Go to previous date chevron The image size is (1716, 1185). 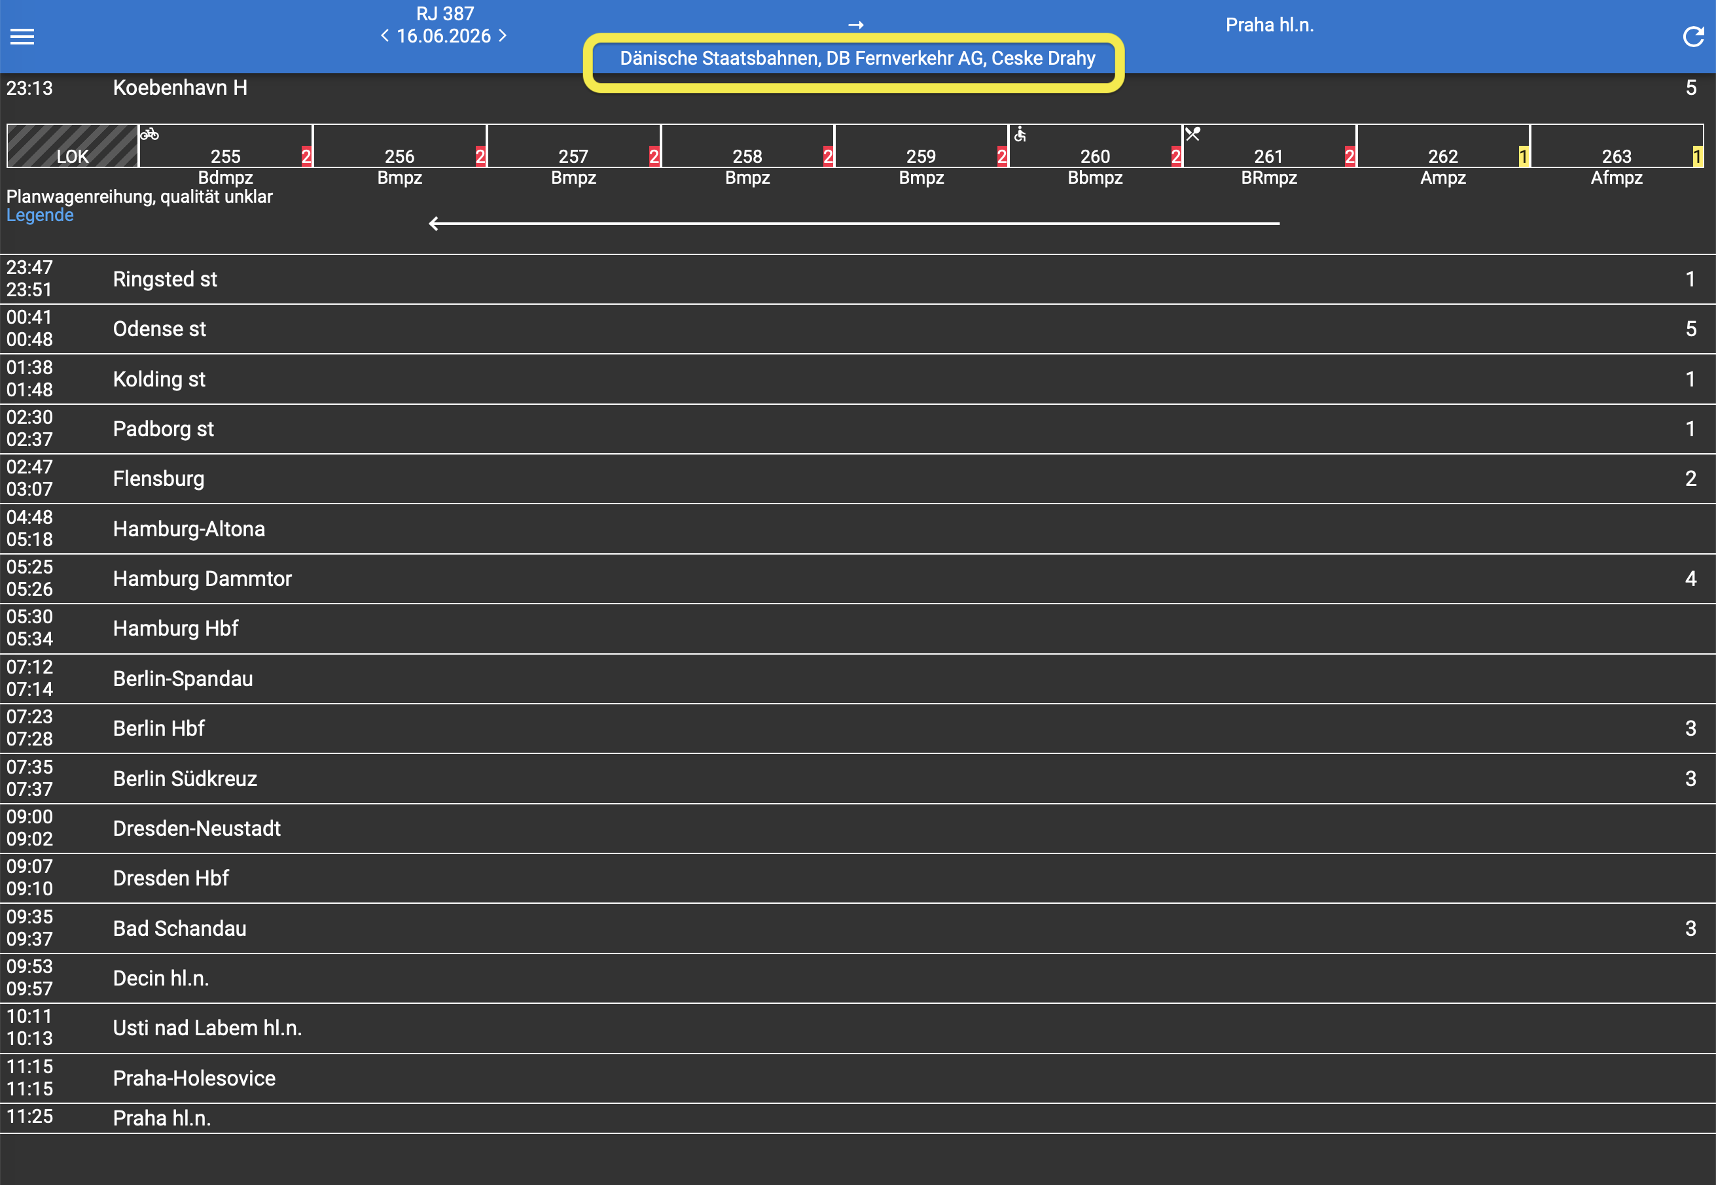tap(384, 35)
